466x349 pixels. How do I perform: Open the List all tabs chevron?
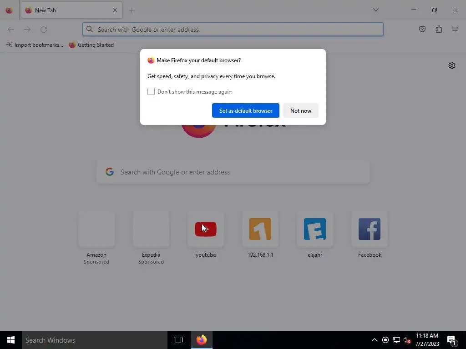click(x=375, y=10)
